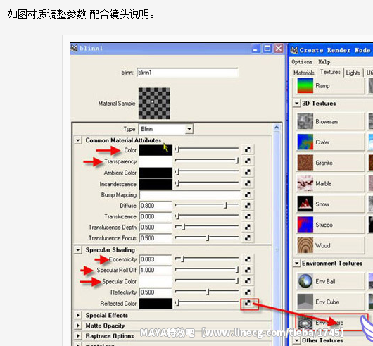
Task: Switch to the Lights tab
Action: pyautogui.click(x=353, y=73)
